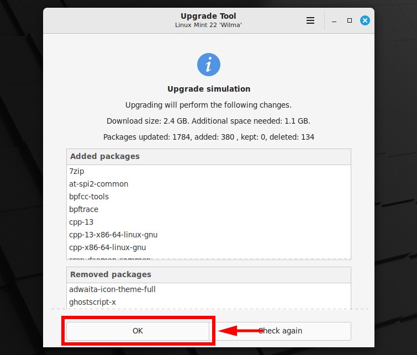417x355 pixels.
Task: Confirm the upgrade with OK button
Action: click(138, 331)
